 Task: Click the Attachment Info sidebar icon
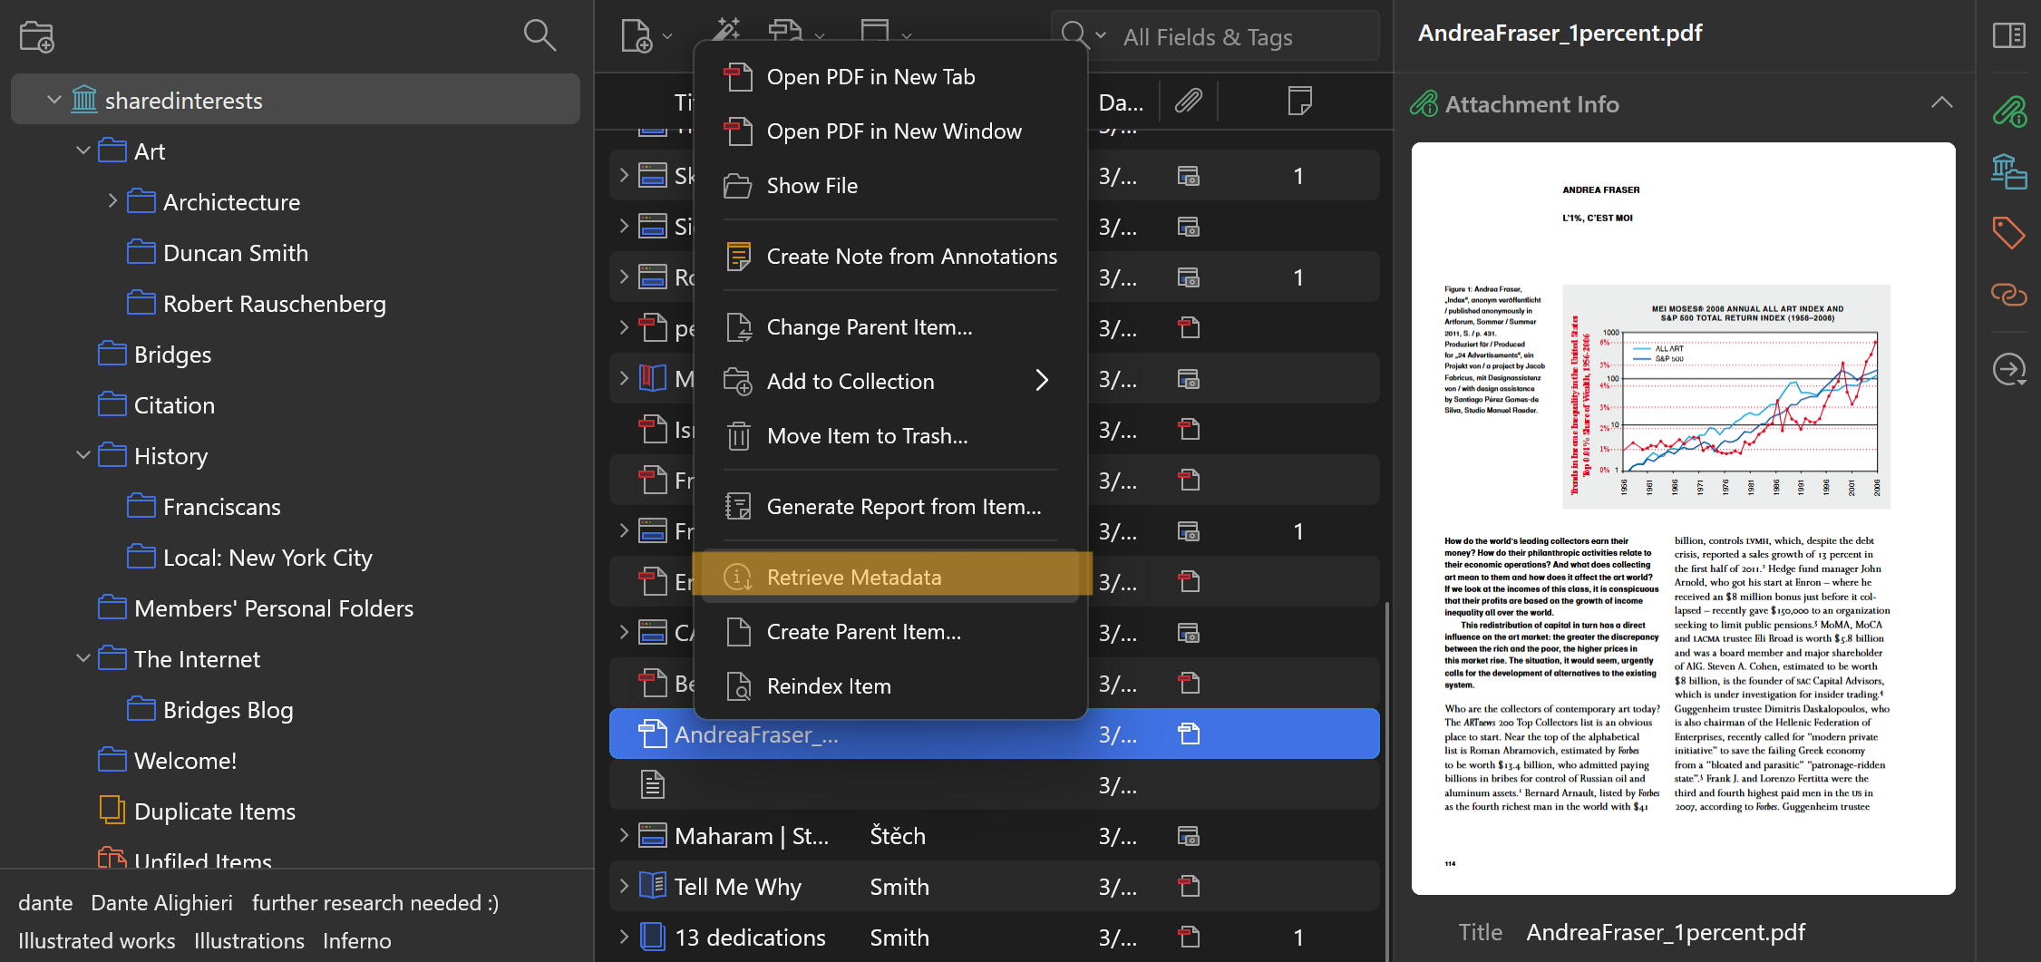point(2008,112)
